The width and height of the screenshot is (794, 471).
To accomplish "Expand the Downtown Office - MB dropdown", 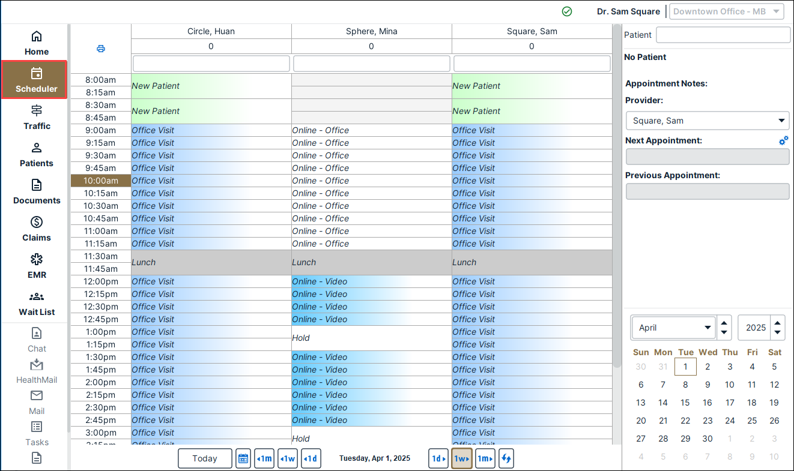I will click(x=726, y=11).
